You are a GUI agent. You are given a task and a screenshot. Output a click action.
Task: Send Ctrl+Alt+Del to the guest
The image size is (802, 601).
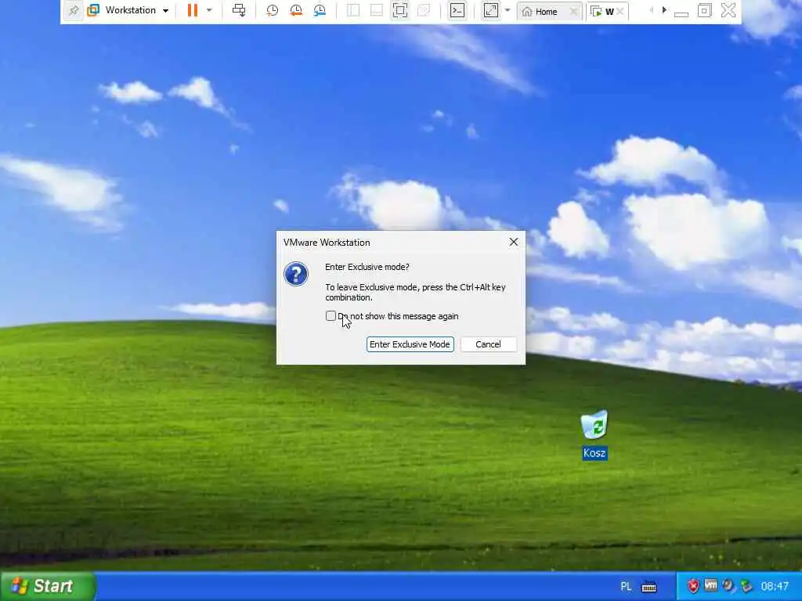(239, 10)
